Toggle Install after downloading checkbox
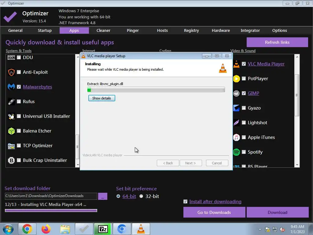This screenshot has height=235, width=313. (186, 202)
